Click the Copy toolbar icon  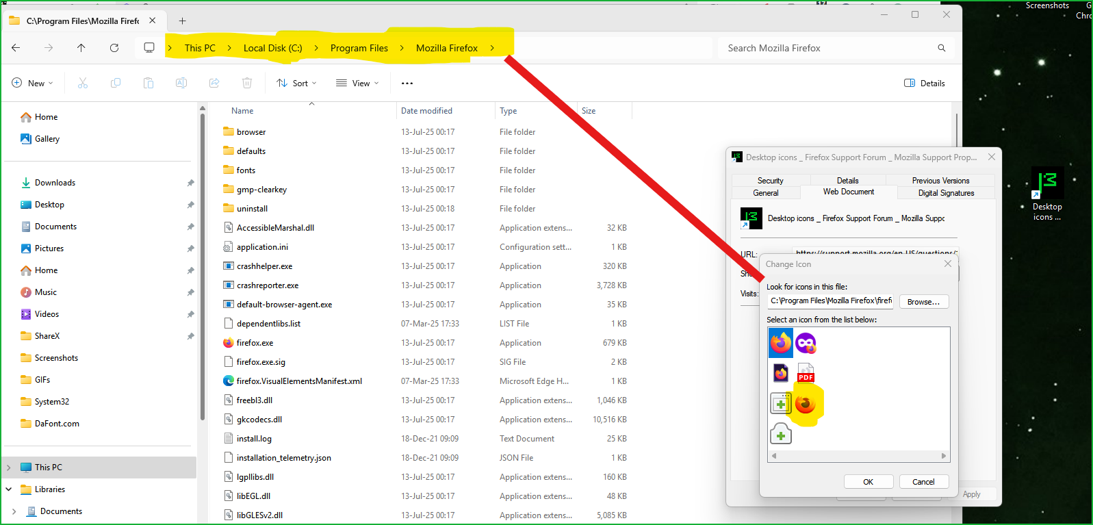pos(116,83)
